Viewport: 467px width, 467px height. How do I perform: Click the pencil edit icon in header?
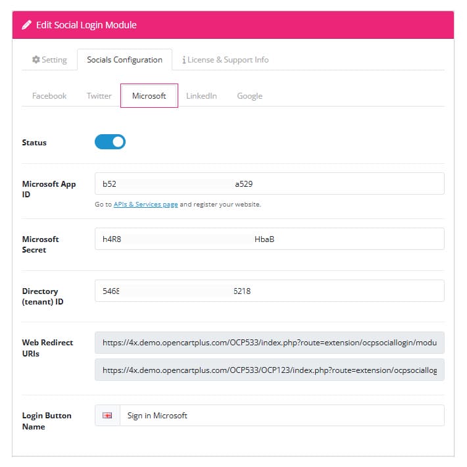26,25
